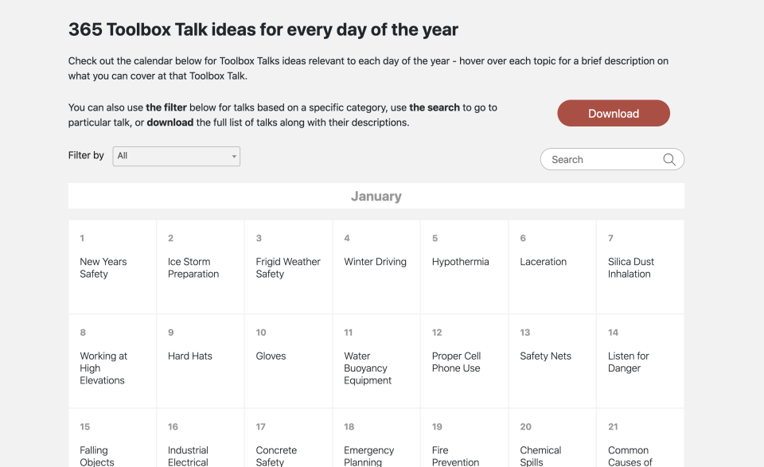Open the Hypothermia talk on day 5
The height and width of the screenshot is (467, 764).
[460, 262]
